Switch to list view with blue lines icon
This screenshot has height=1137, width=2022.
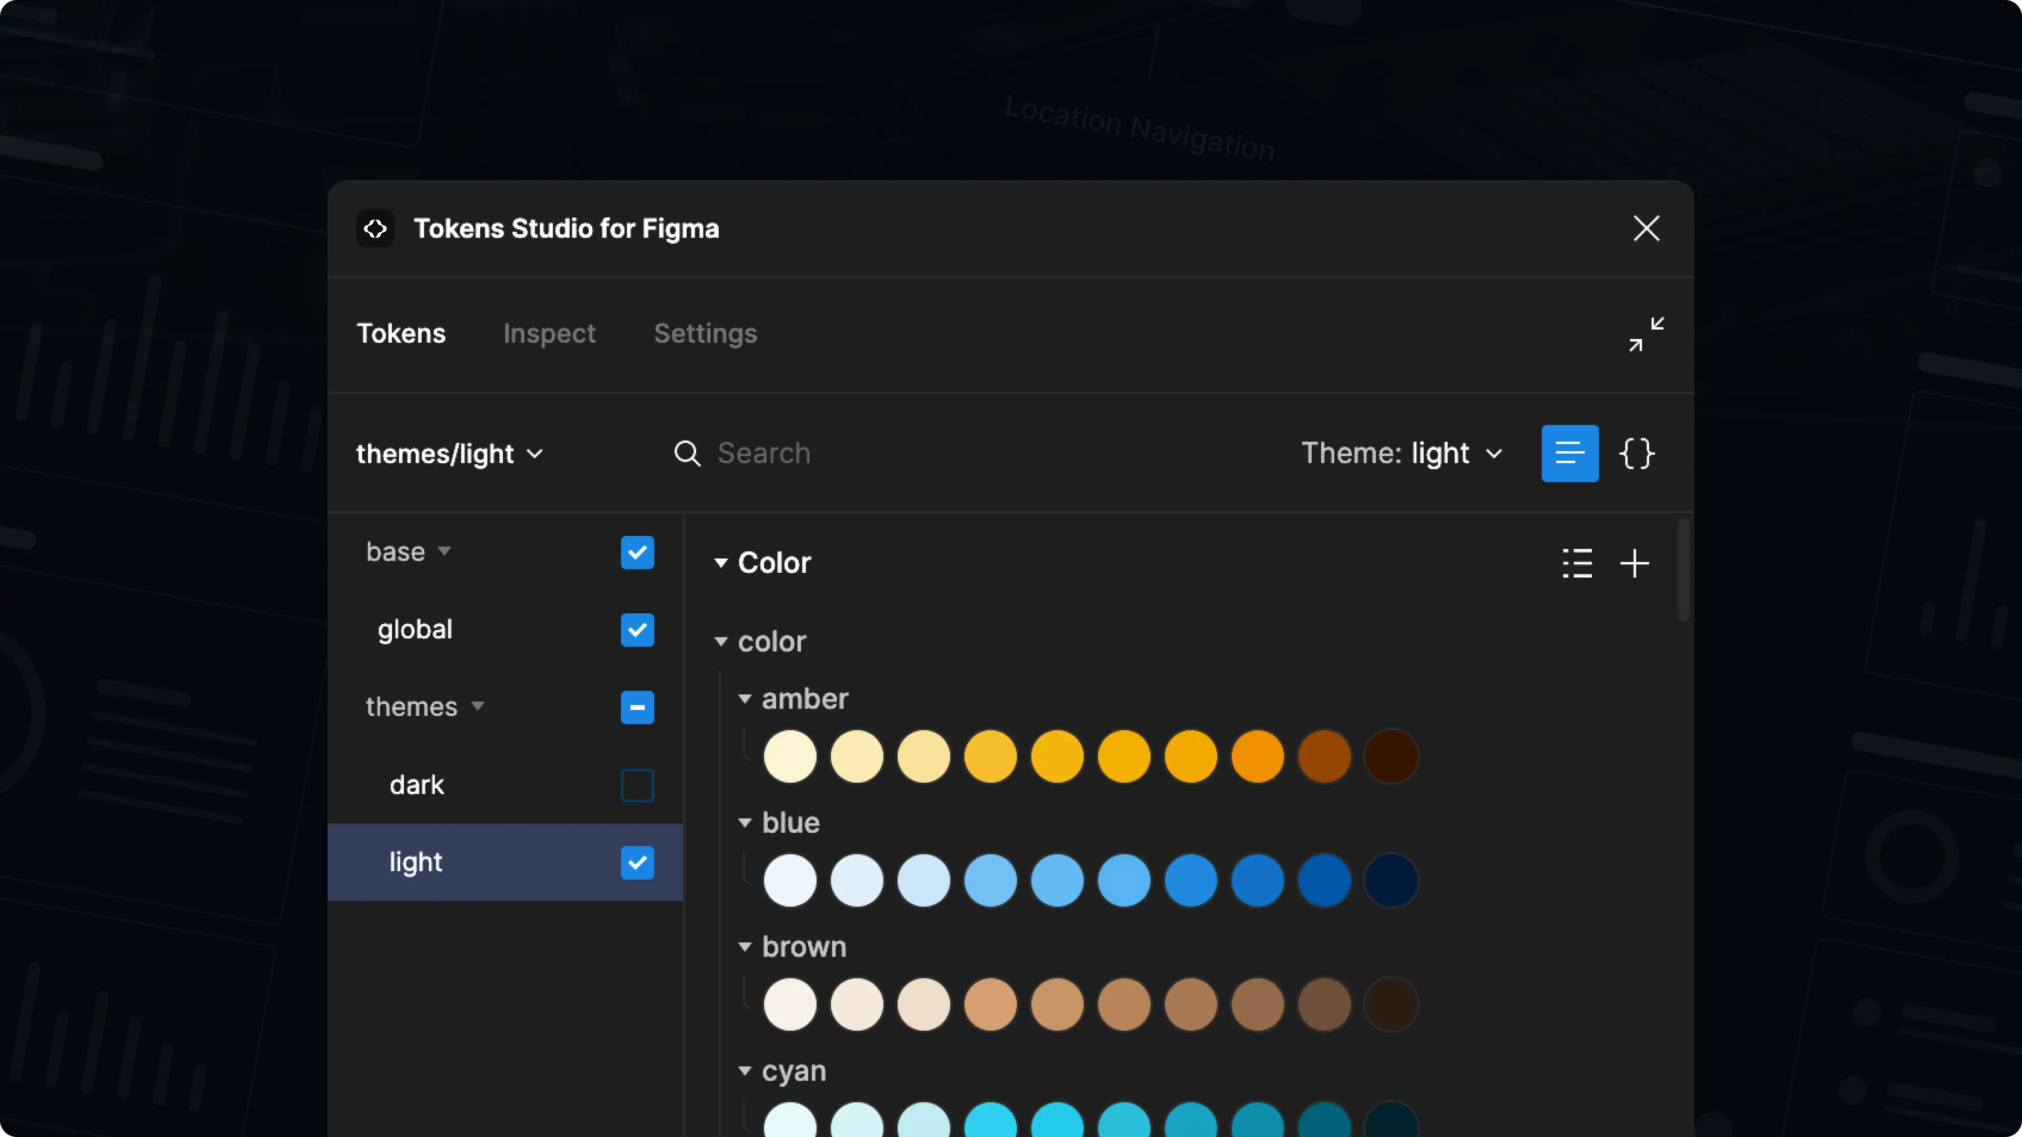click(1570, 454)
